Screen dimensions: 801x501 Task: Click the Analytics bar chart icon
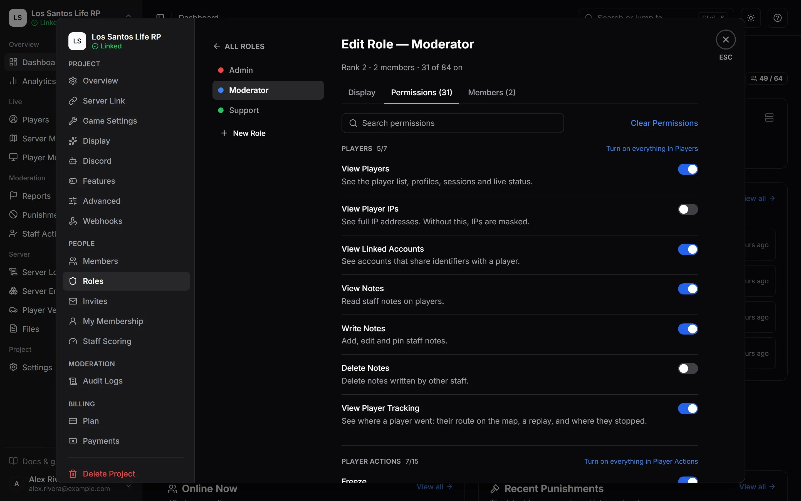[x=13, y=81]
